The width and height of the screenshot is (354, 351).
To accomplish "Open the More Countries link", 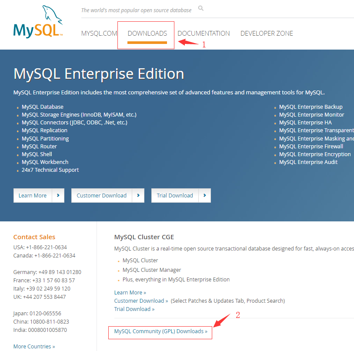I will [x=34, y=346].
